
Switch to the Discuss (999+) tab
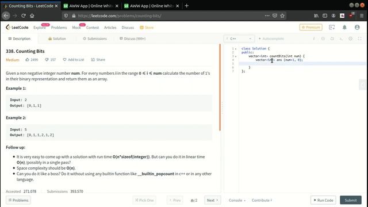132,39
